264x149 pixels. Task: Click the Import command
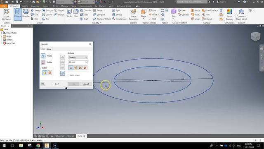coord(59,15)
